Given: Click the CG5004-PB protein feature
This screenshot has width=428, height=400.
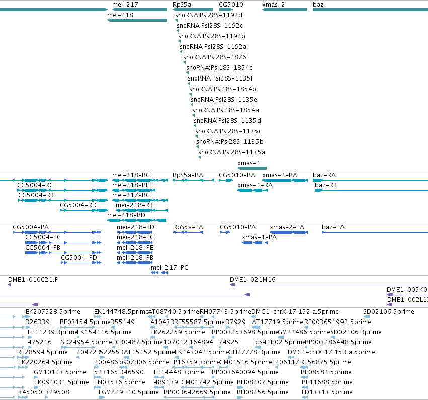Looking at the screenshot, I should point(63,253).
